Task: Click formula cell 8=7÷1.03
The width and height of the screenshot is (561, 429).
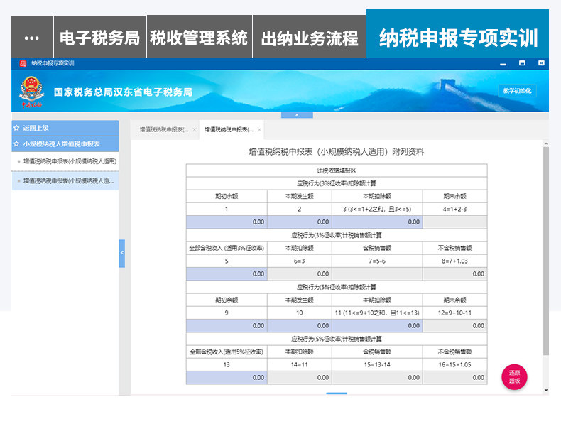Action: pos(454,261)
